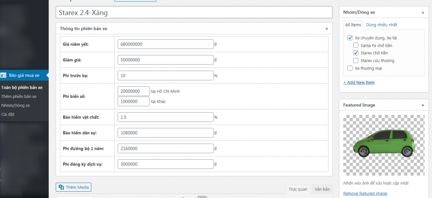This screenshot has width=432, height=198.
Task: Select the All Items tab
Action: pos(353,25)
